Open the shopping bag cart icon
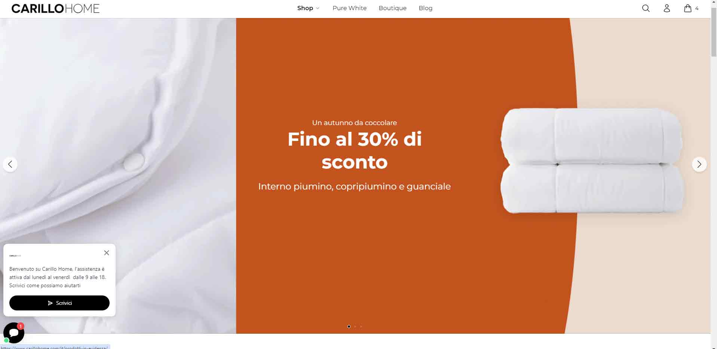 tap(687, 8)
